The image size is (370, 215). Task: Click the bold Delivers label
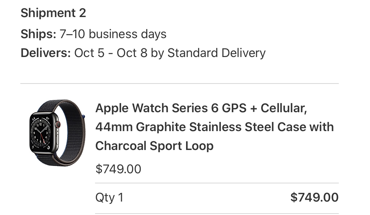46,53
